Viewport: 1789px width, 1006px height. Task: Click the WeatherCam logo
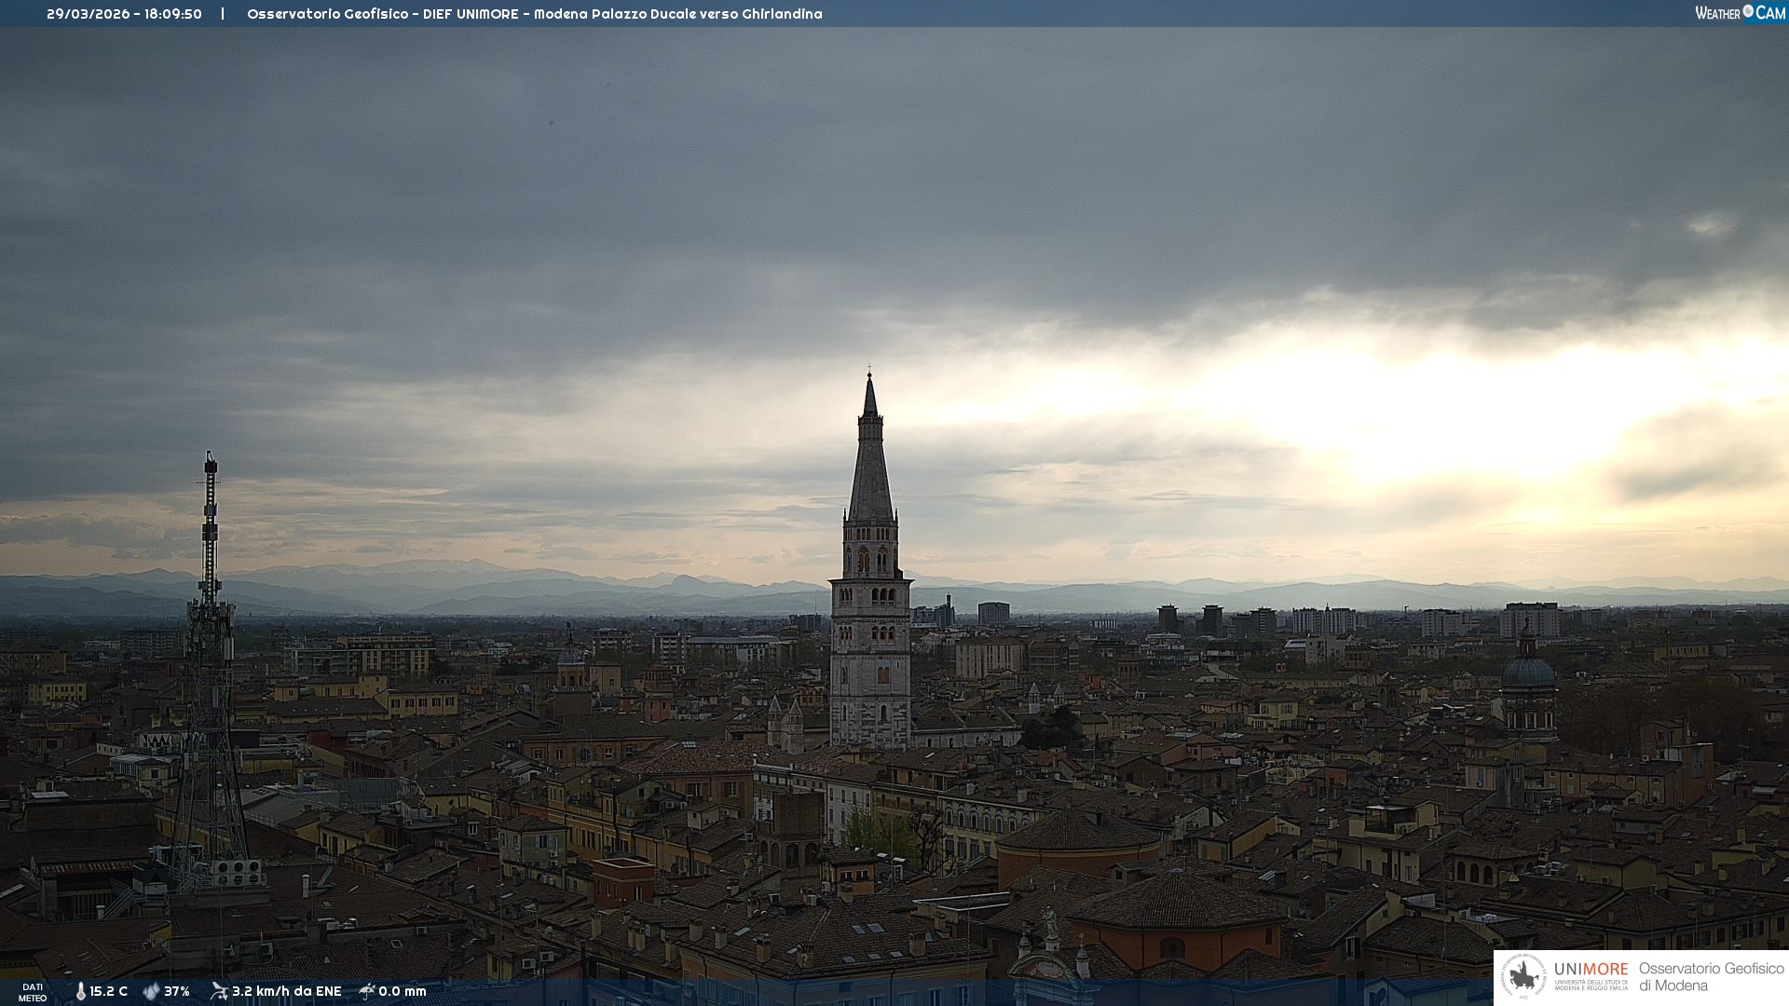pyautogui.click(x=1740, y=13)
